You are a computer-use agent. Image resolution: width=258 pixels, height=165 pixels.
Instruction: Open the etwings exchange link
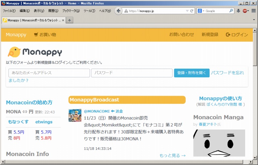[x=44, y=122]
